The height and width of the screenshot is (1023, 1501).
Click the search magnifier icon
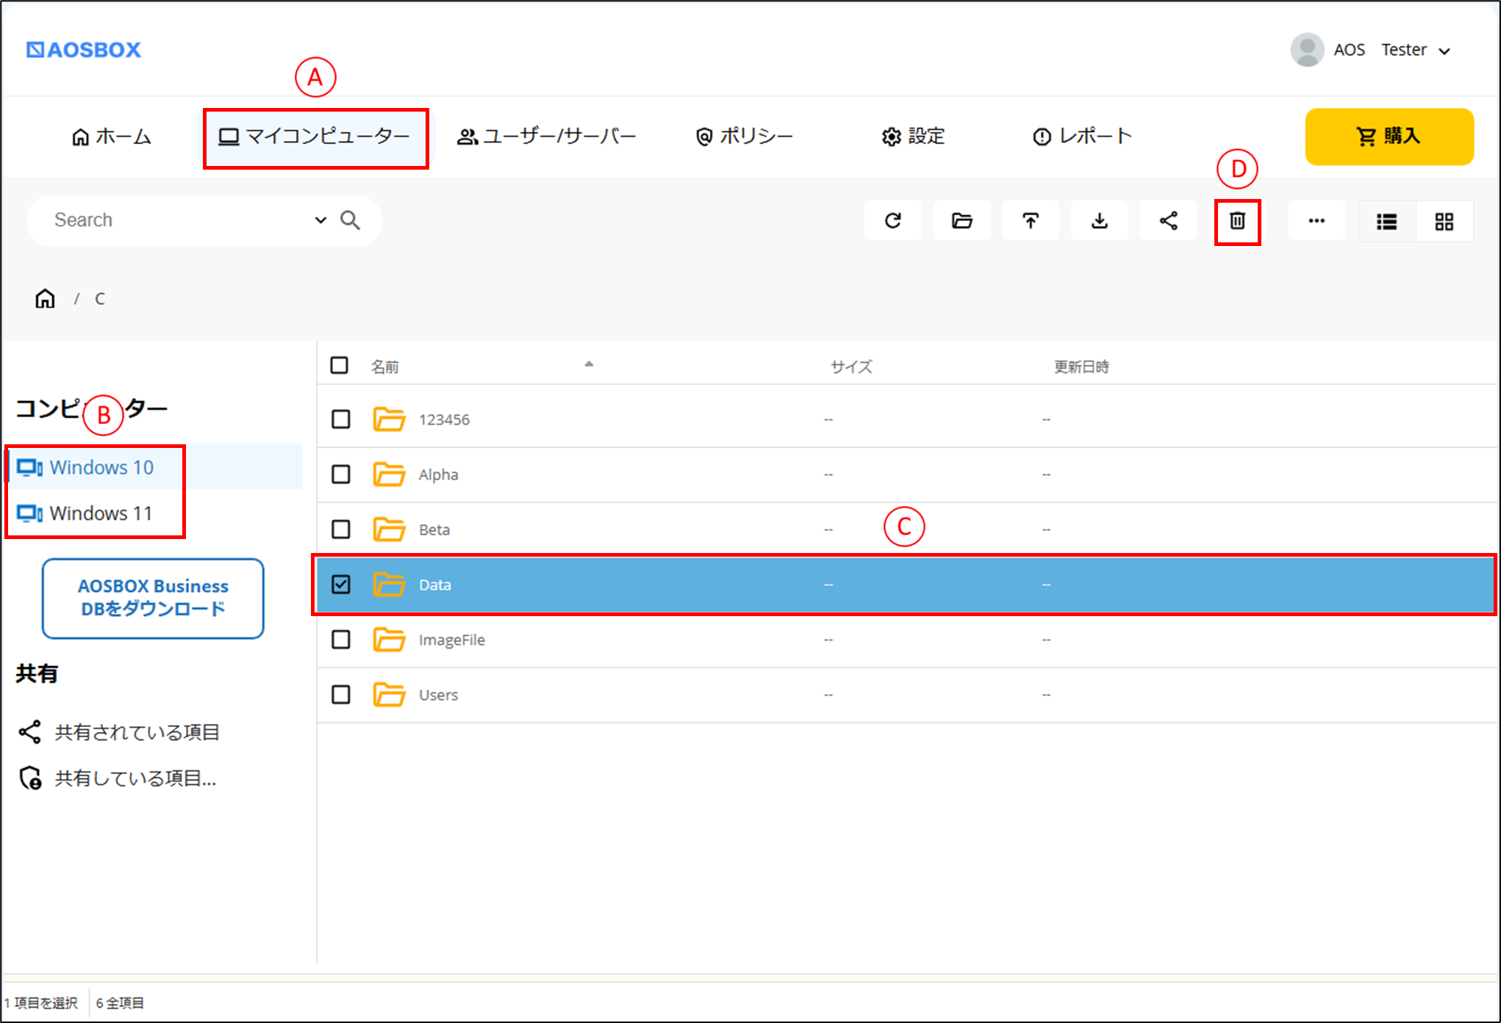tap(351, 220)
